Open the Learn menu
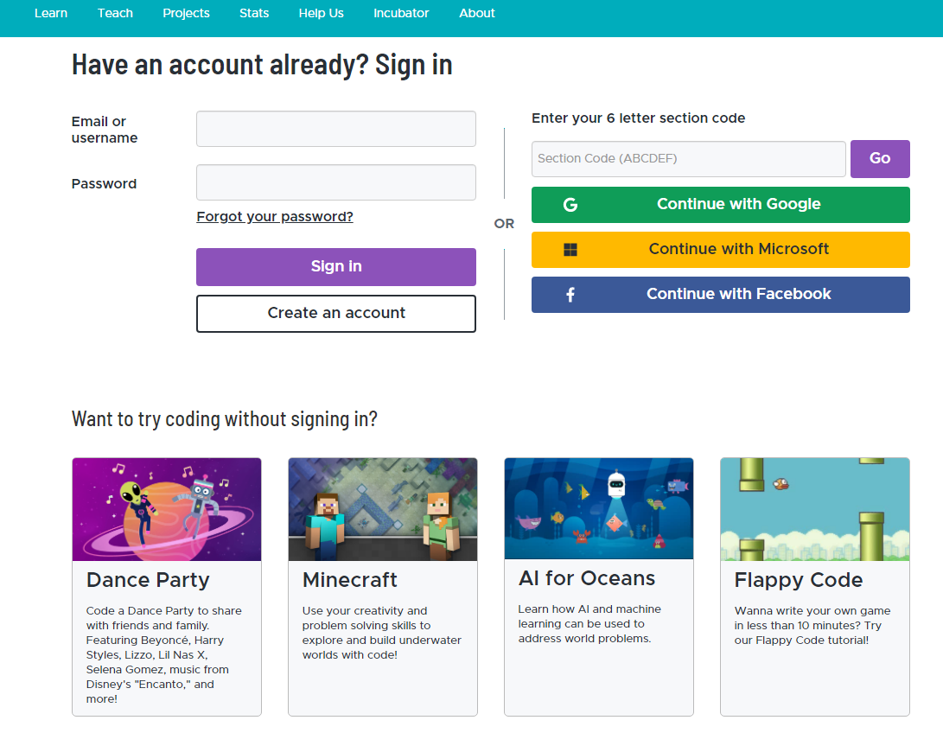The width and height of the screenshot is (943, 733). point(51,13)
